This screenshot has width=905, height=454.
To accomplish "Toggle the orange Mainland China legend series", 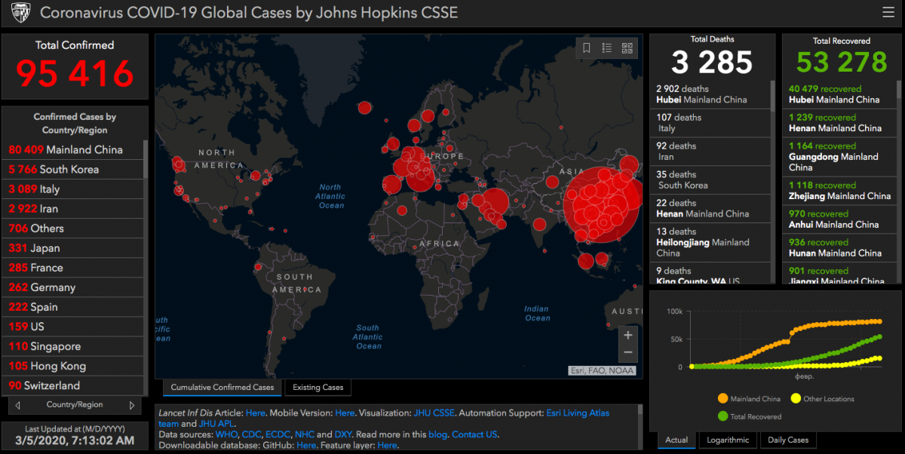I will pyautogui.click(x=750, y=399).
